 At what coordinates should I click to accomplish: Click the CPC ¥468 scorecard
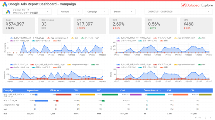coord(196,26)
